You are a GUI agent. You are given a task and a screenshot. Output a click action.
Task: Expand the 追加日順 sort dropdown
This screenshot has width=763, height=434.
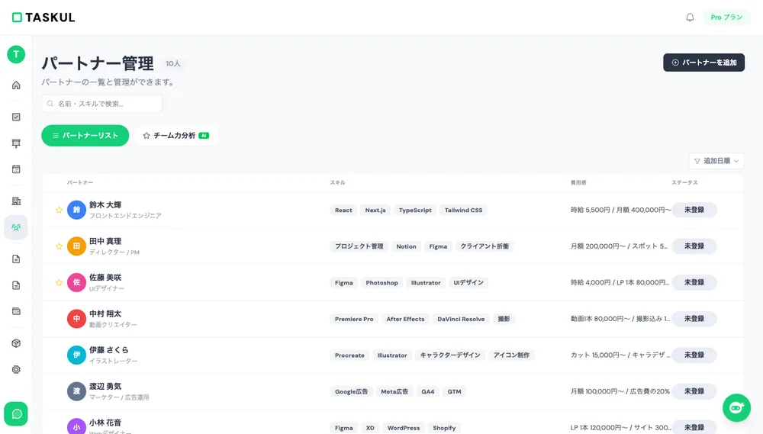[716, 161]
